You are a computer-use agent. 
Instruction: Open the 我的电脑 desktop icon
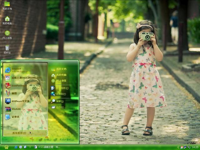click(x=7, y=20)
